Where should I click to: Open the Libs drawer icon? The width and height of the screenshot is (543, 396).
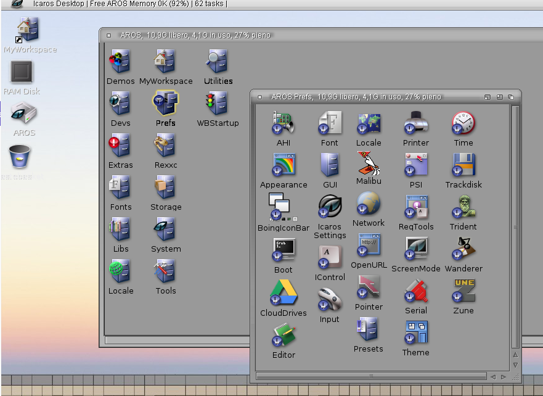click(120, 229)
